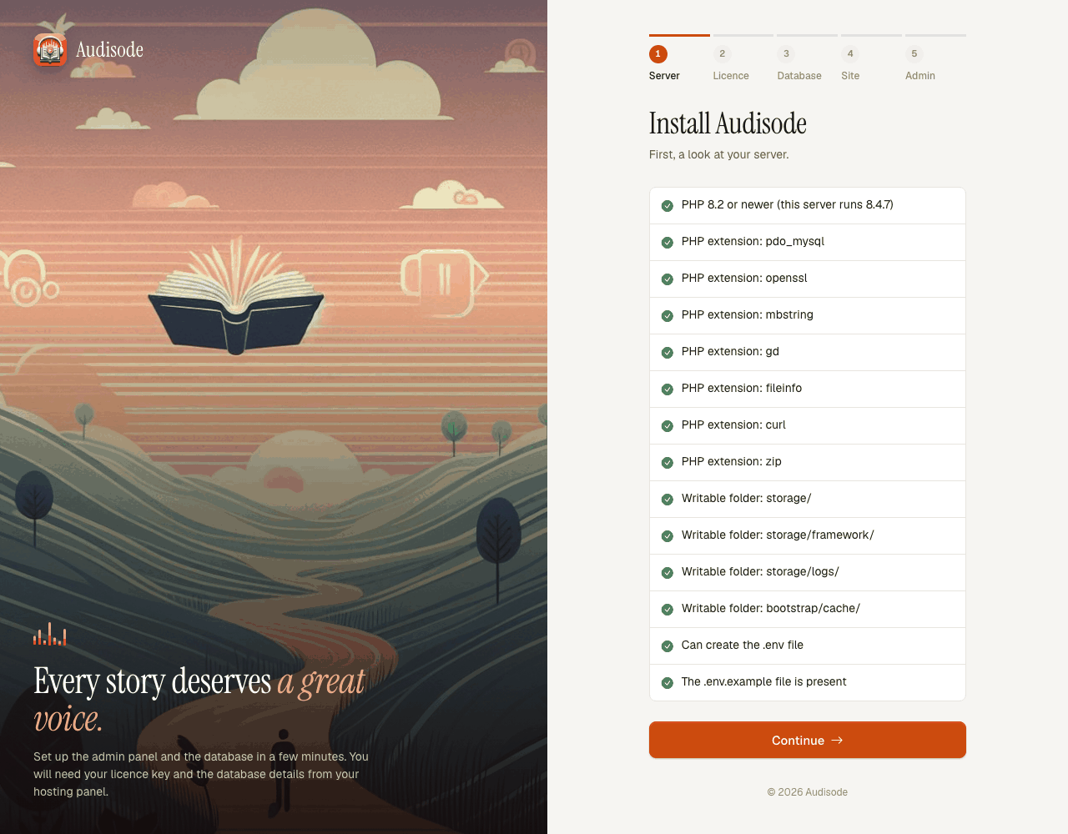Image resolution: width=1068 pixels, height=834 pixels.
Task: Click the Continue button
Action: [808, 740]
